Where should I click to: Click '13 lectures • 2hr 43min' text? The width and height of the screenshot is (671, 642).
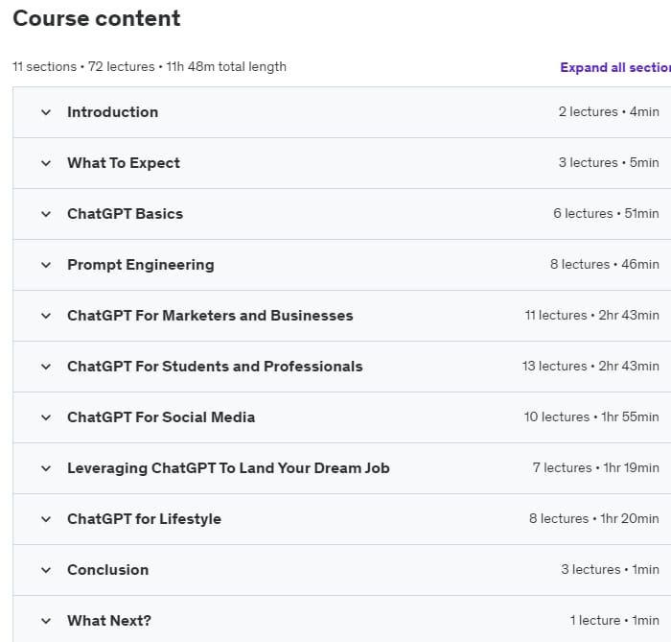(x=590, y=367)
